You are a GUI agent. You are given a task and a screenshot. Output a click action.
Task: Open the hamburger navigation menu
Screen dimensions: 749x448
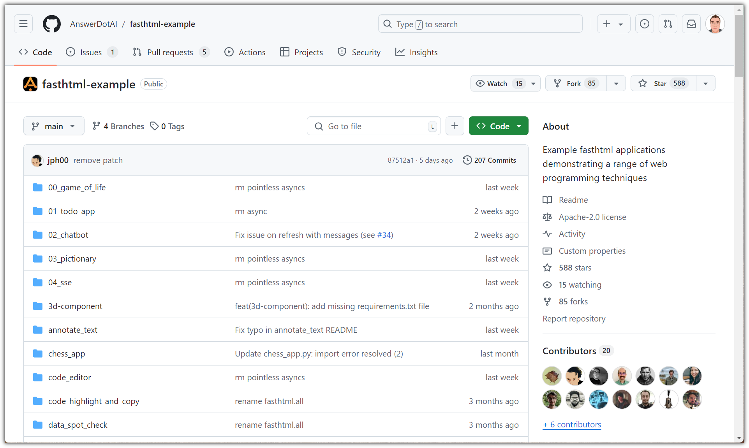tap(23, 24)
